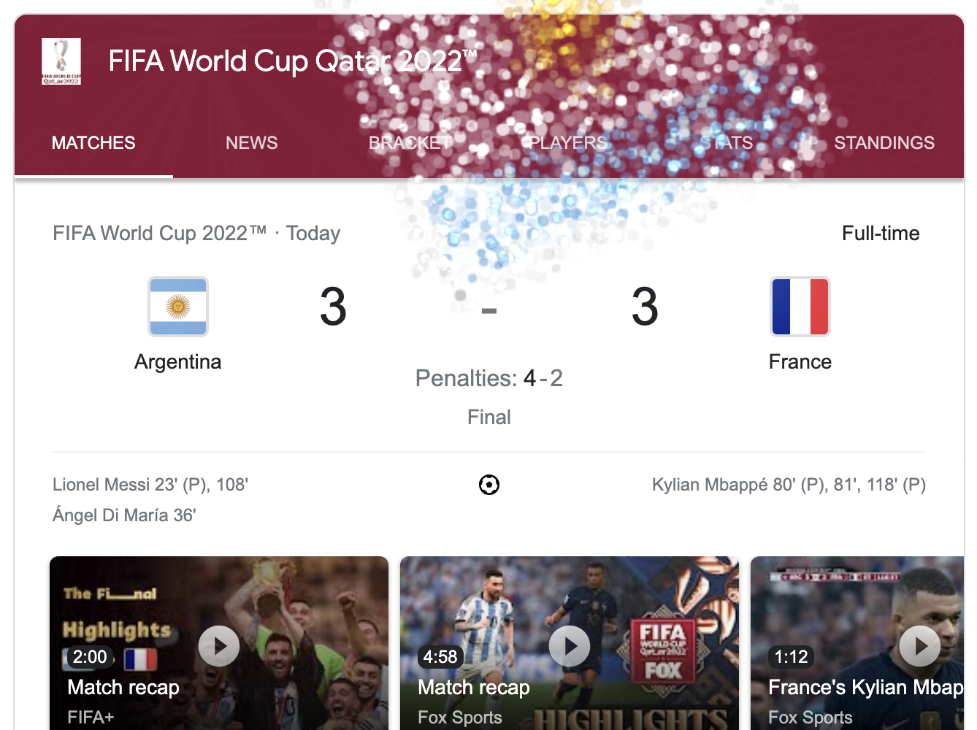Select the France flag

click(x=800, y=307)
